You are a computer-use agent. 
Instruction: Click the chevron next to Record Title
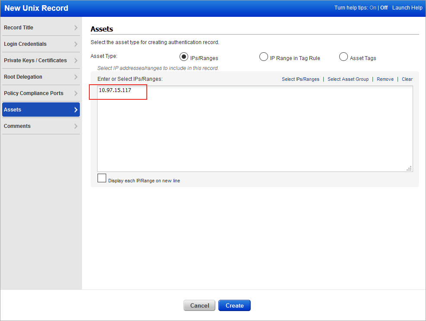[x=76, y=28]
